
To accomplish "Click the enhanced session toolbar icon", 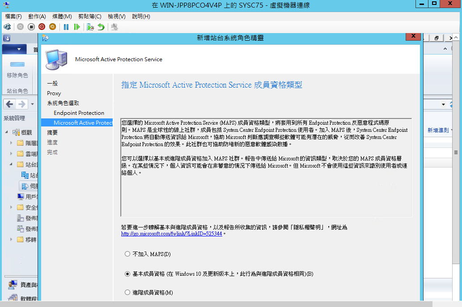I will pos(114,27).
